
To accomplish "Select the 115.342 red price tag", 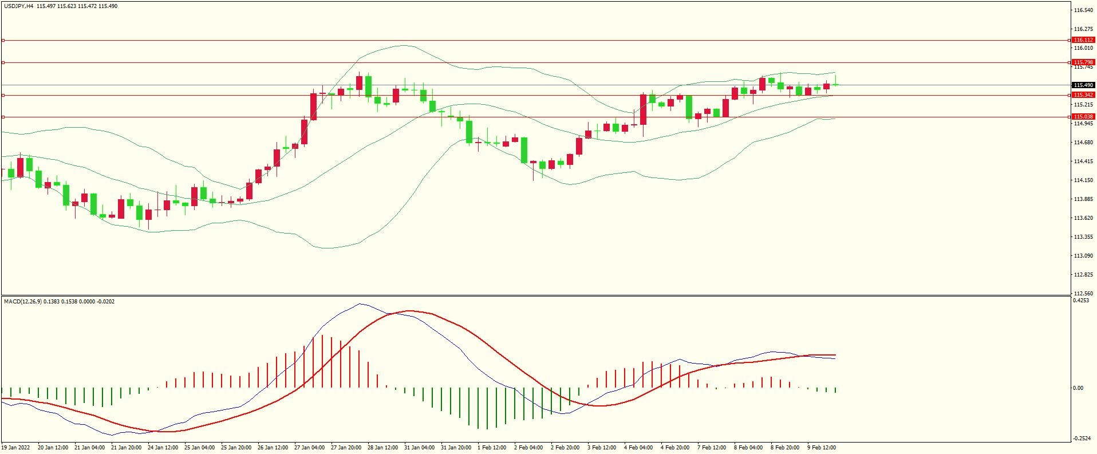I will pyautogui.click(x=1083, y=95).
